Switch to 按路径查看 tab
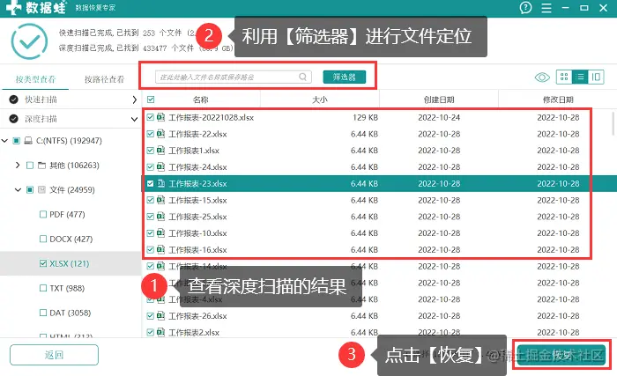 tap(104, 79)
